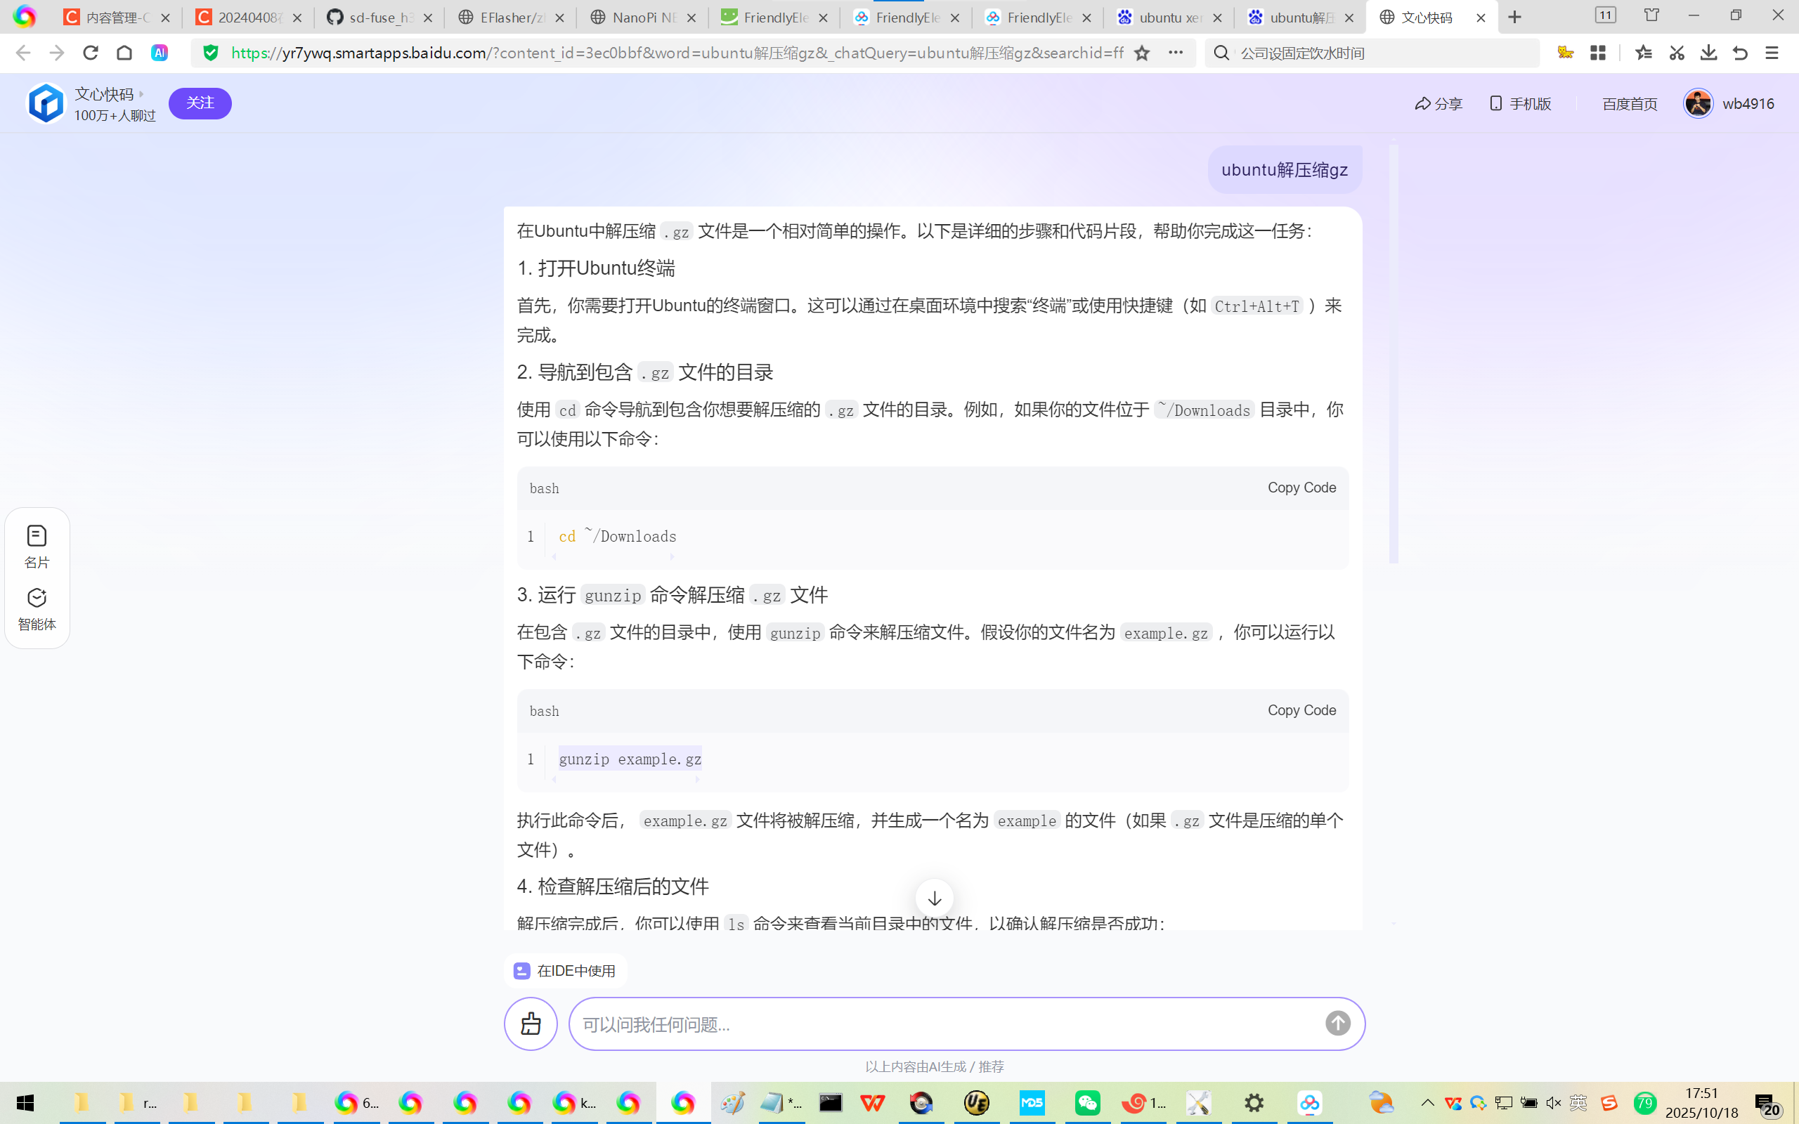Open the browser hamburger main menu
This screenshot has width=1799, height=1124.
[x=1772, y=53]
